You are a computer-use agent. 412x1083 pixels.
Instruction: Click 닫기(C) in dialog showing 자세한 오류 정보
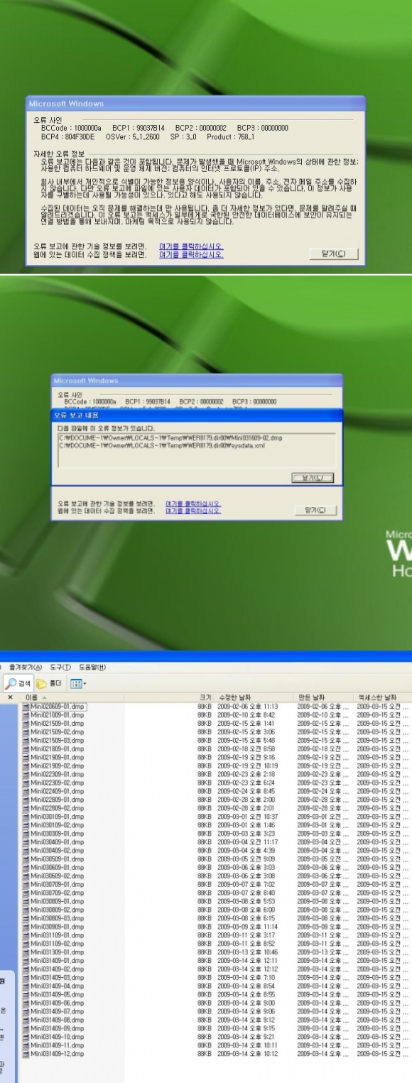click(x=334, y=254)
